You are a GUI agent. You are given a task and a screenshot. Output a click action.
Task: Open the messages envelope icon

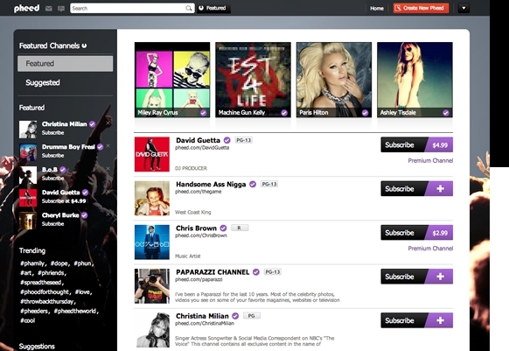coord(49,9)
